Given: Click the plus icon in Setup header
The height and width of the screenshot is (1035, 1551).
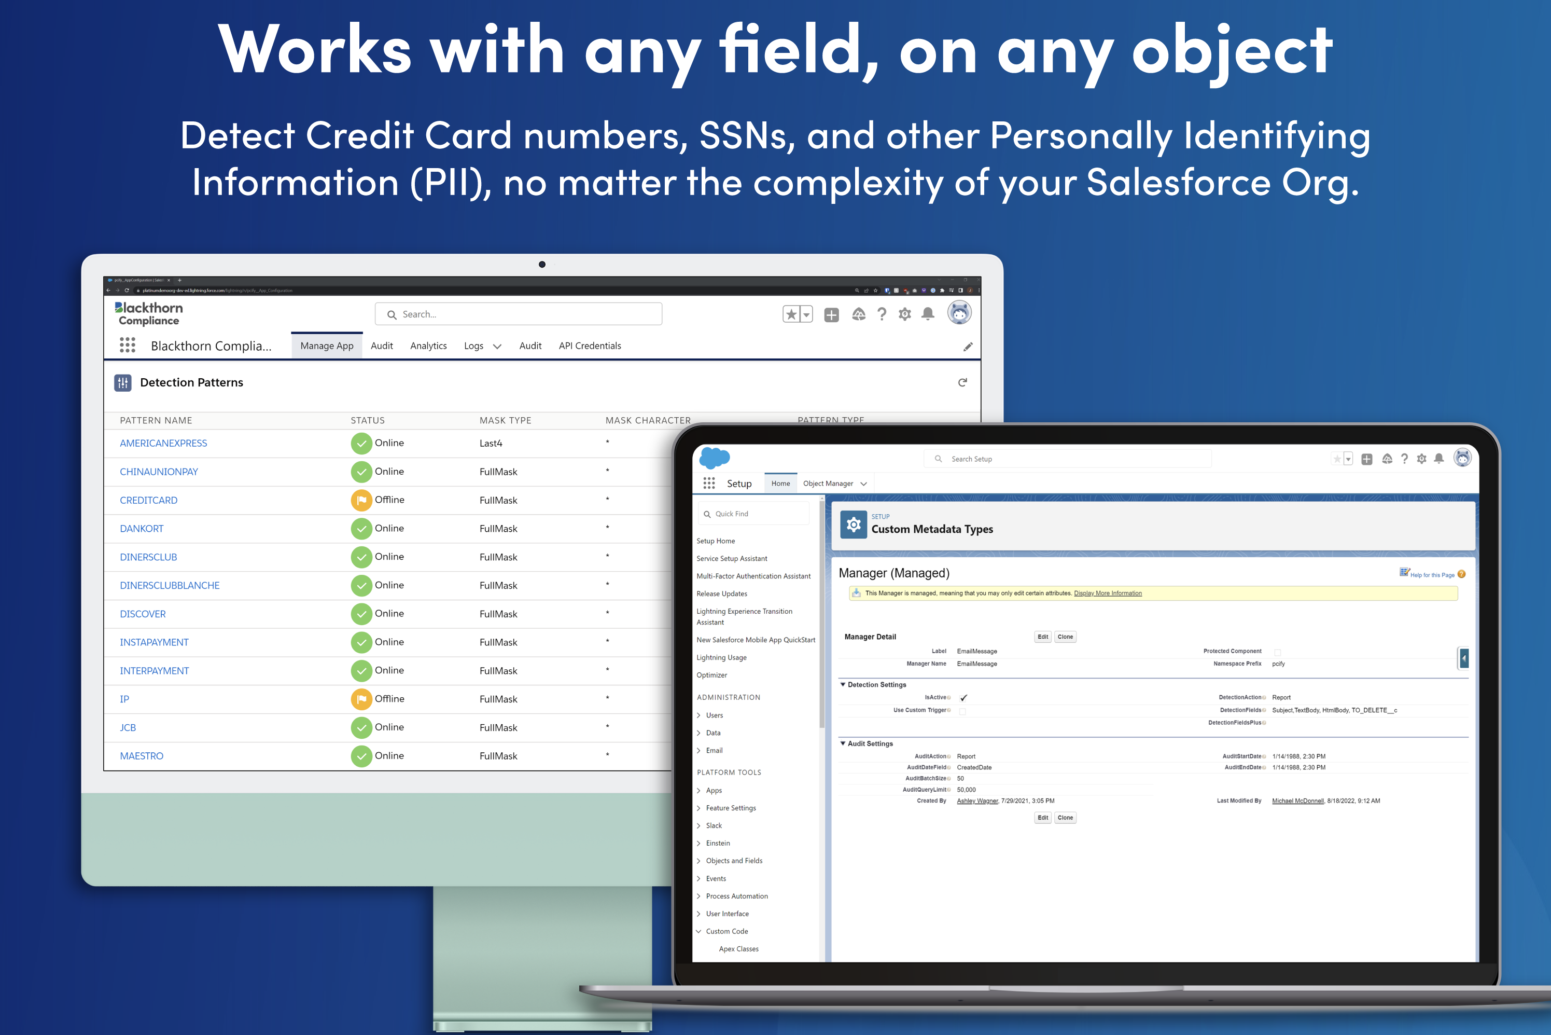Looking at the screenshot, I should coord(1367,459).
